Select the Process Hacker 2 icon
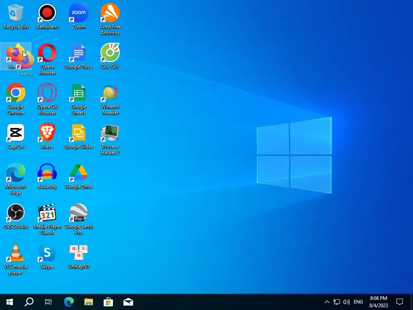The image size is (413, 310). point(110,140)
